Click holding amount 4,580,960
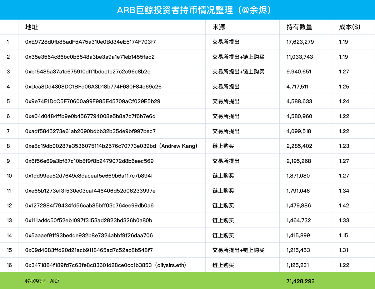The width and height of the screenshot is (375, 289). click(x=299, y=116)
